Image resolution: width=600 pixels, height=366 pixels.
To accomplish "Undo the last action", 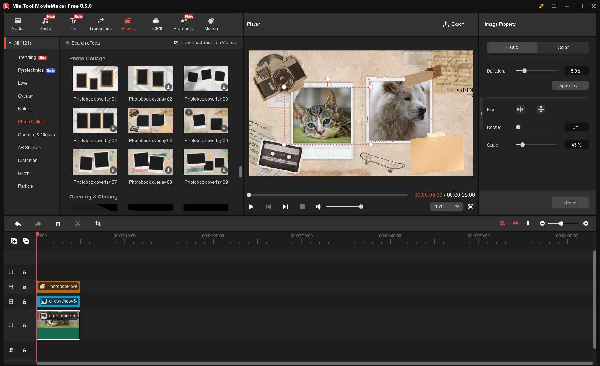I will [x=18, y=224].
